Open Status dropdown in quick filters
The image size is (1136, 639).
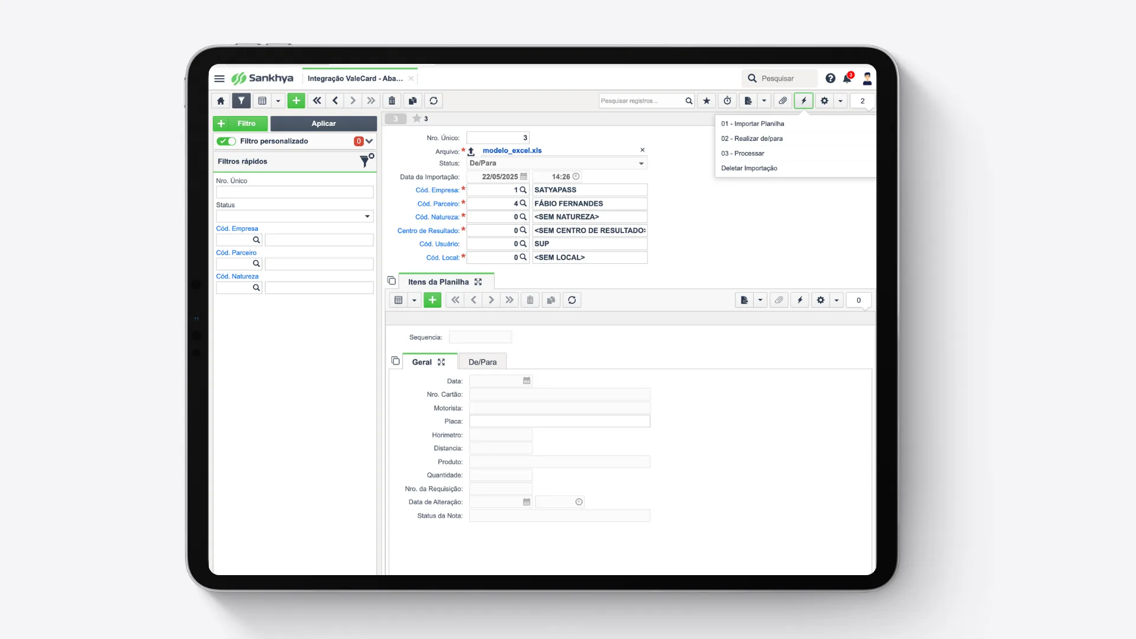pos(295,217)
